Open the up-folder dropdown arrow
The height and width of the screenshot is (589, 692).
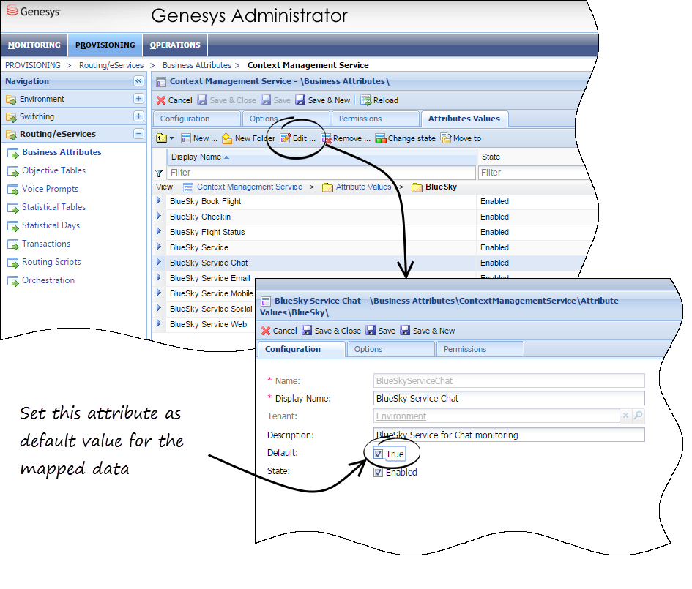click(171, 138)
